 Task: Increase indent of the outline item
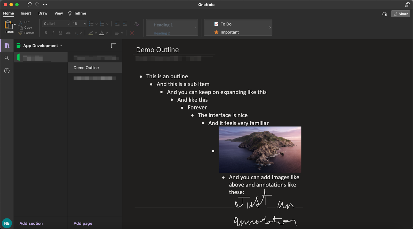125,24
